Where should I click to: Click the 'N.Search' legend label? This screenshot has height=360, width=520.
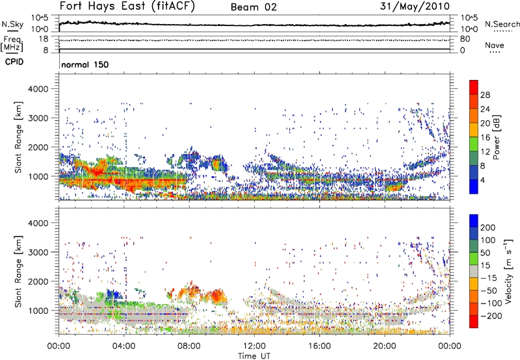click(x=502, y=24)
